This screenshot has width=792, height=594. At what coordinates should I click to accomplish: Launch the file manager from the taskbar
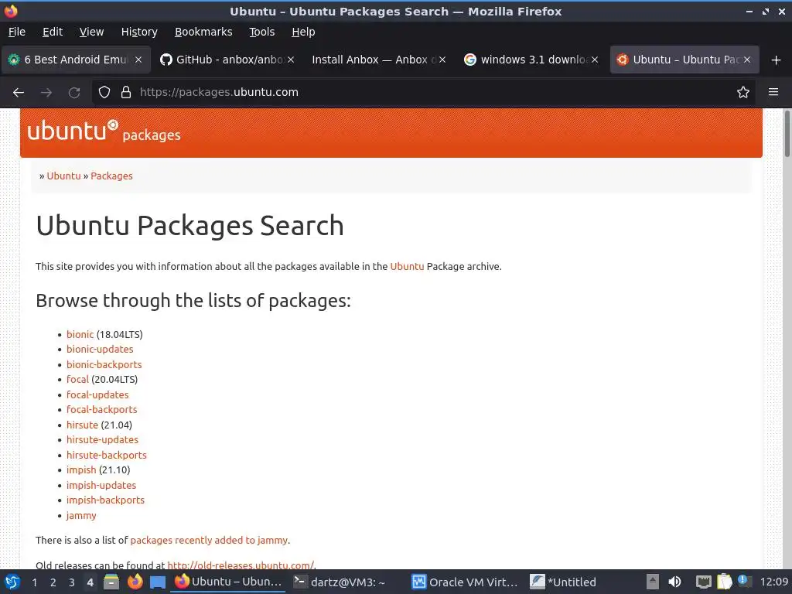tap(111, 582)
